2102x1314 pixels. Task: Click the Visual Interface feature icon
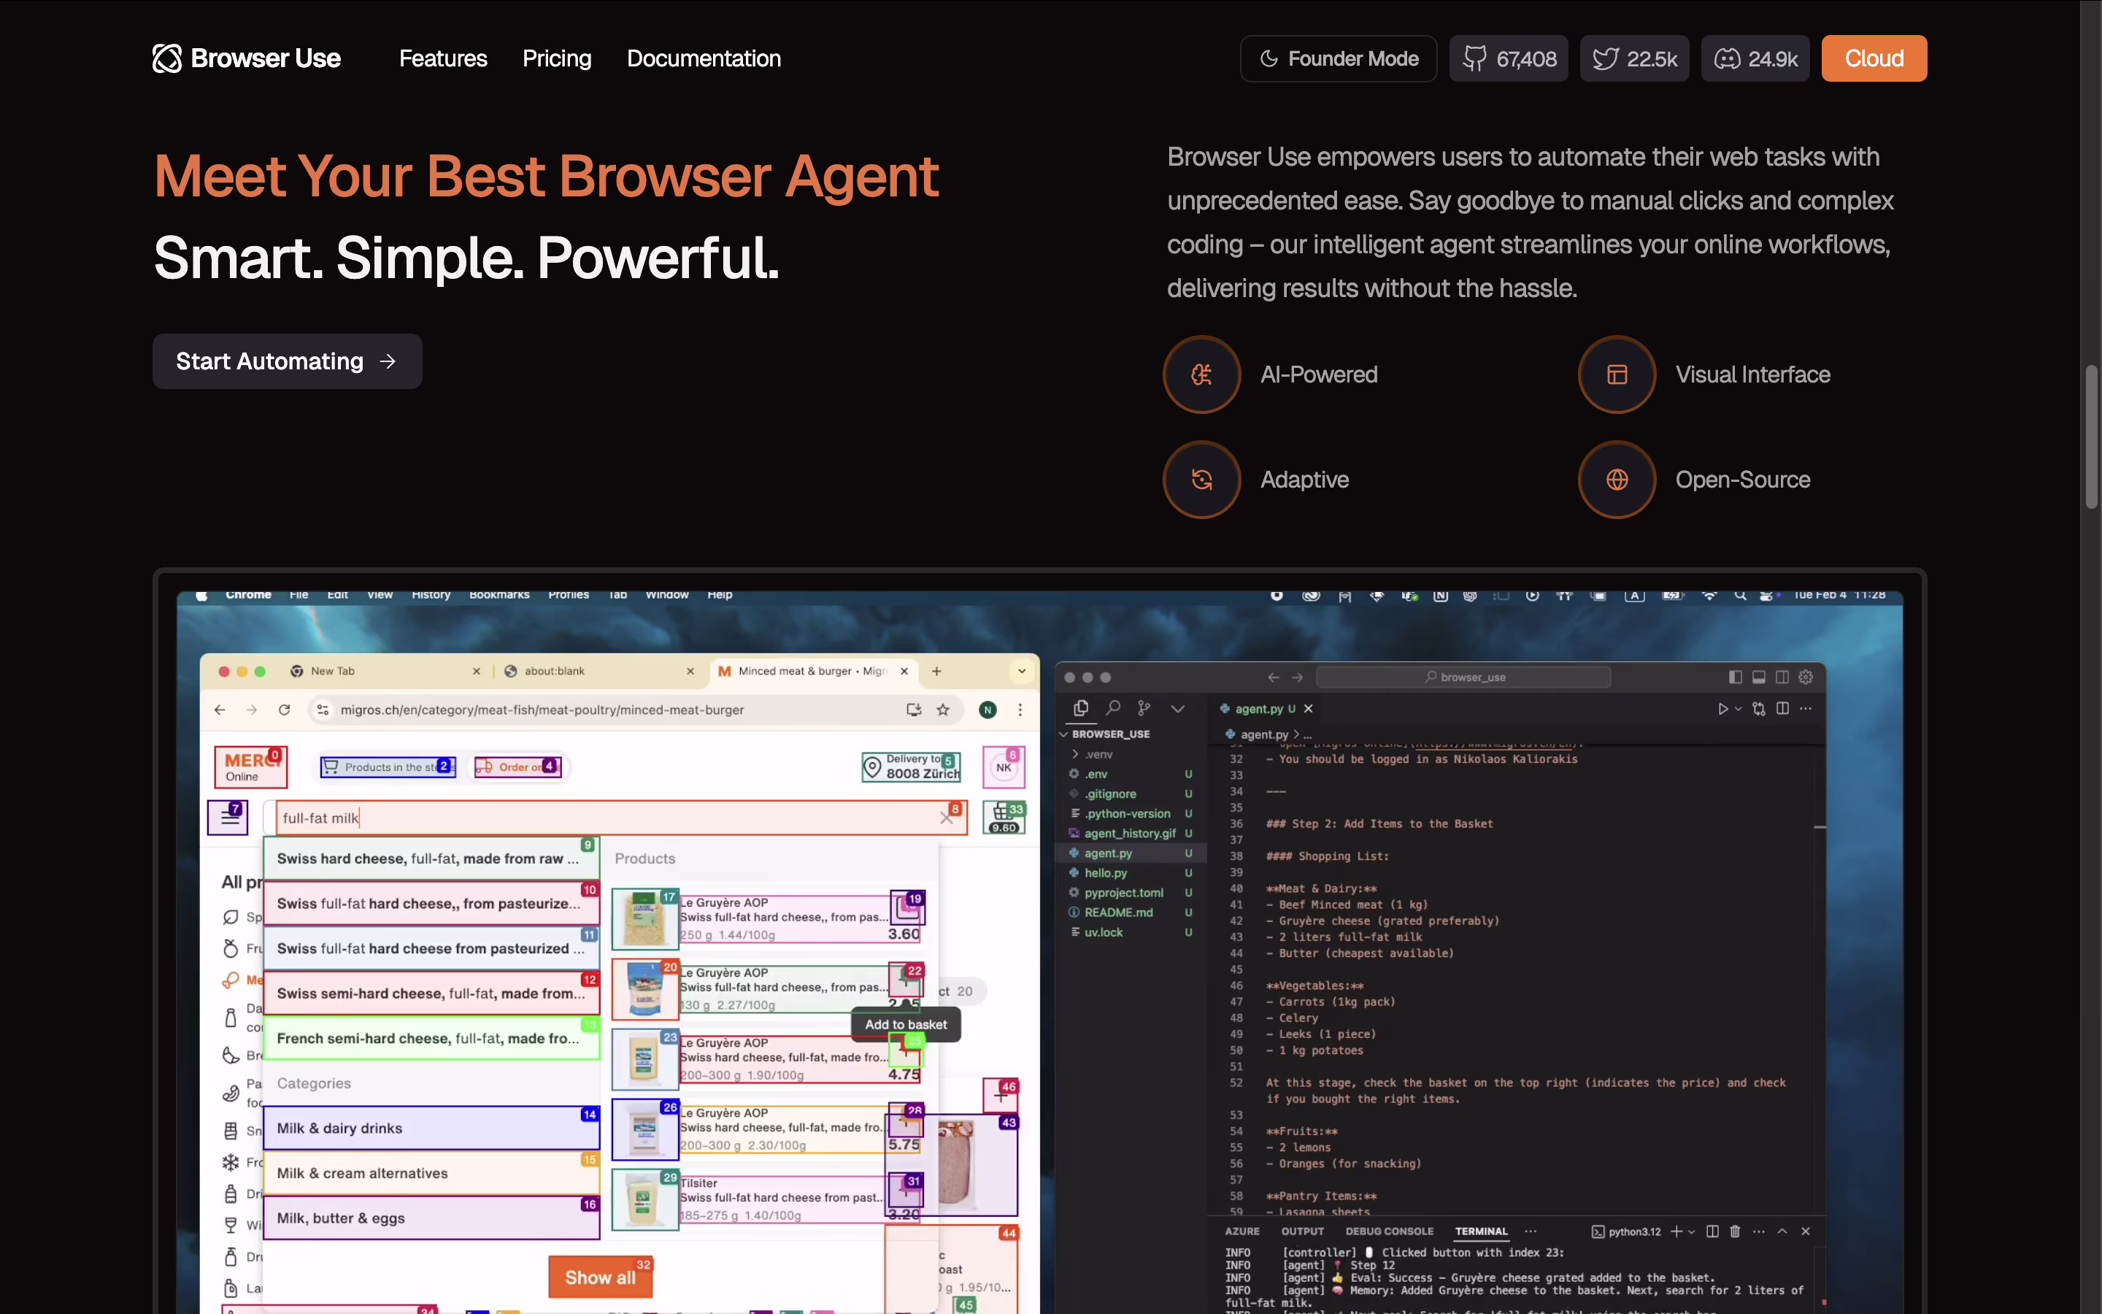[x=1617, y=374]
